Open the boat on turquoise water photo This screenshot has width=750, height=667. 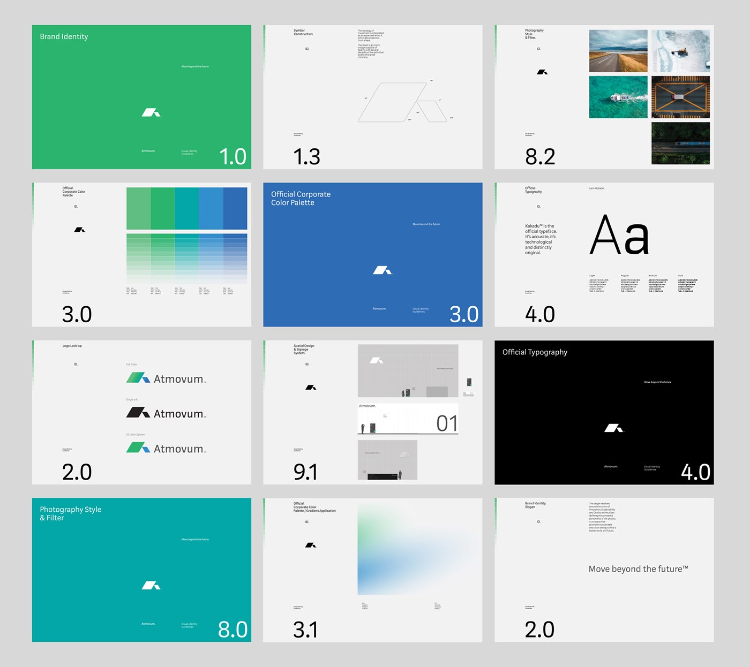click(x=618, y=97)
